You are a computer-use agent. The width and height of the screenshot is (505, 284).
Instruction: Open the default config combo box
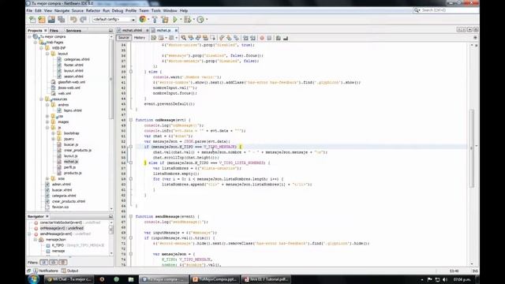pyautogui.click(x=114, y=20)
